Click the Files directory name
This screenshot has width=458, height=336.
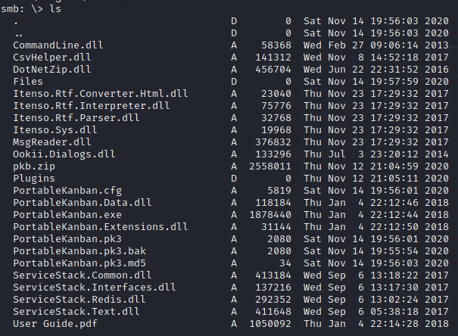tap(28, 81)
